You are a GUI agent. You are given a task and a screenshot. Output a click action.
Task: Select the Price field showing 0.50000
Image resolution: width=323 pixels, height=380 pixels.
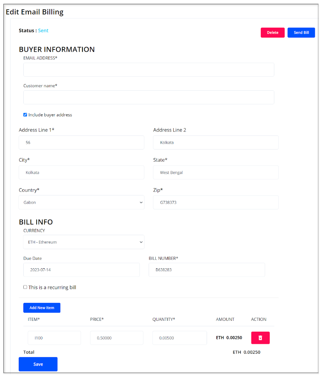pos(117,338)
